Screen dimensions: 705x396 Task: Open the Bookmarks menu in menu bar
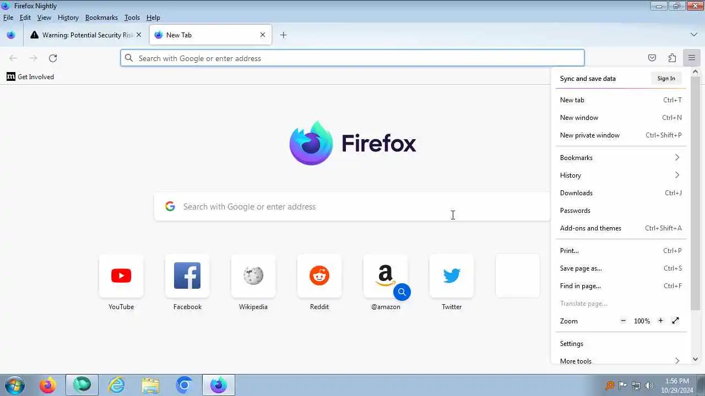coord(101,18)
